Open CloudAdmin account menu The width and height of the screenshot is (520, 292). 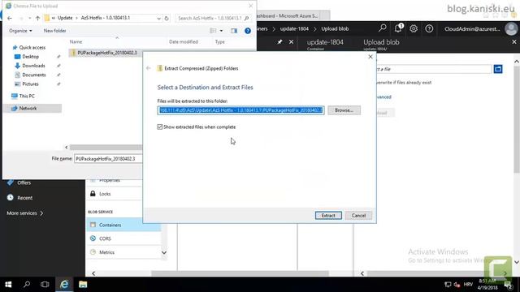[480, 29]
